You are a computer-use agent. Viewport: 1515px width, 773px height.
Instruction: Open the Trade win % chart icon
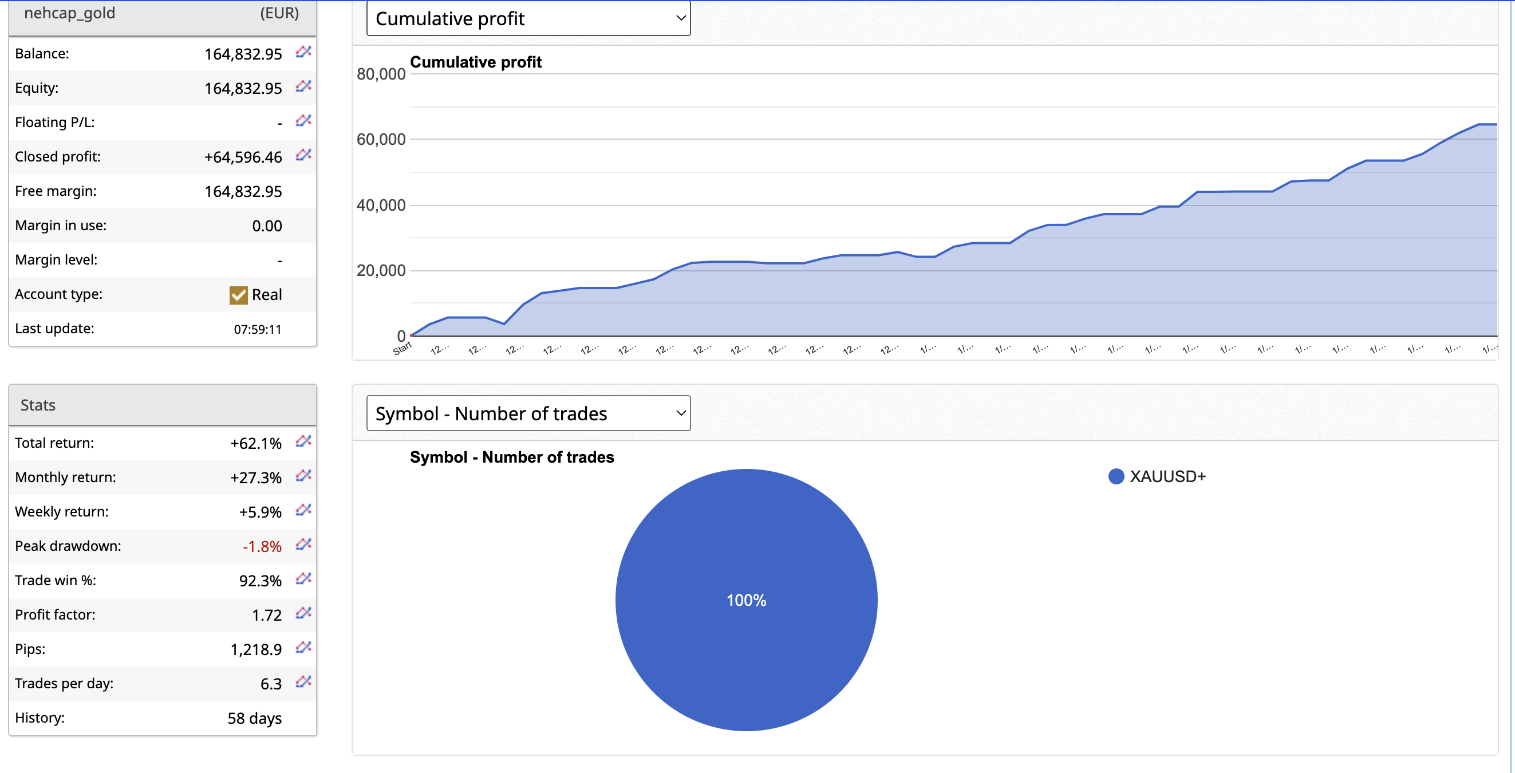pyautogui.click(x=303, y=579)
